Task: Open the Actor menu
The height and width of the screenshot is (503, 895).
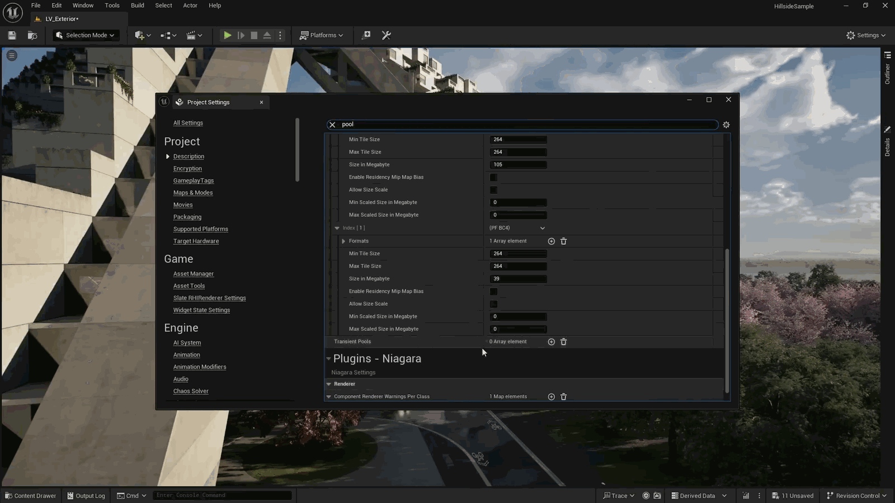Action: (190, 6)
